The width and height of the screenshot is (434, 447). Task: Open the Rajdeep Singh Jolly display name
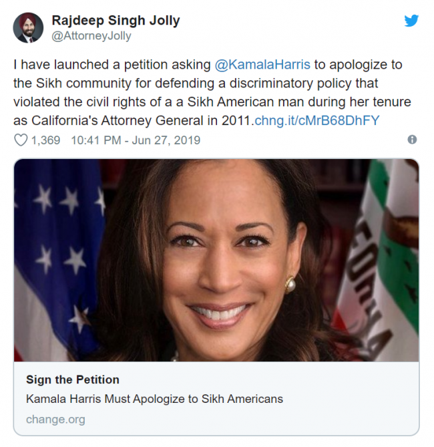point(116,21)
